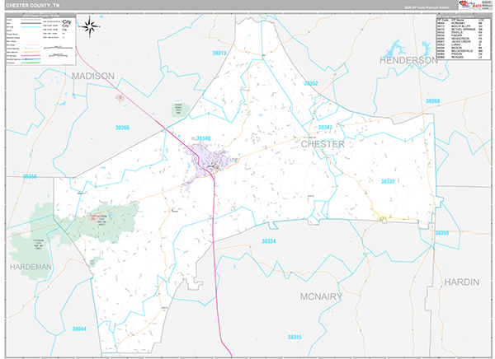This screenshot has width=495, height=359.
Task: Select ZIP code 38315 label
Action: point(295,337)
